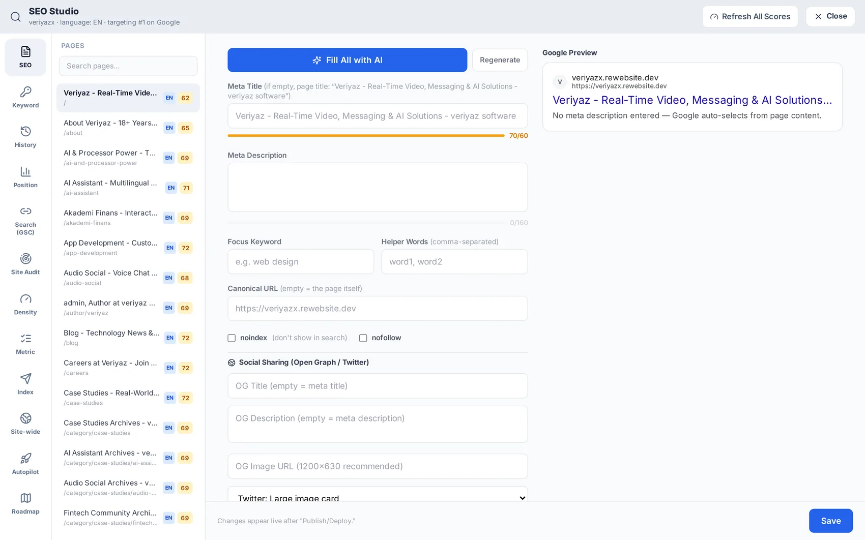Click the SEO Studio magnifier icon

pos(16,17)
